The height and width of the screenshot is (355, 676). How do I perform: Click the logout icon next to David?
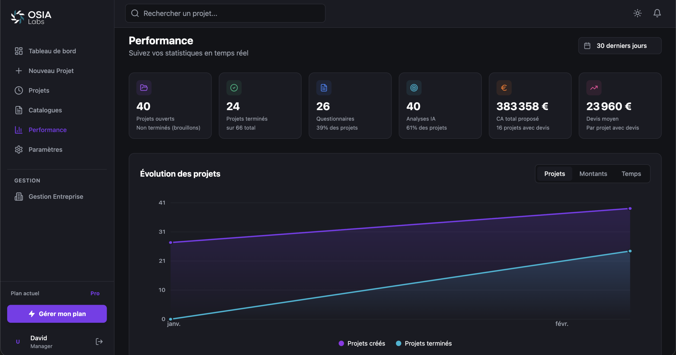click(99, 342)
